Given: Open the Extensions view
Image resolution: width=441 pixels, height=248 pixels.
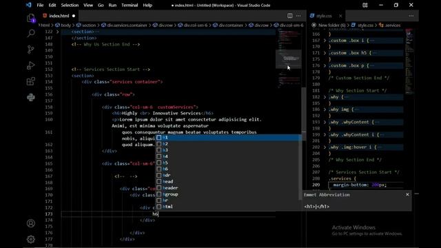Looking at the screenshot, I should pyautogui.click(x=30, y=81).
